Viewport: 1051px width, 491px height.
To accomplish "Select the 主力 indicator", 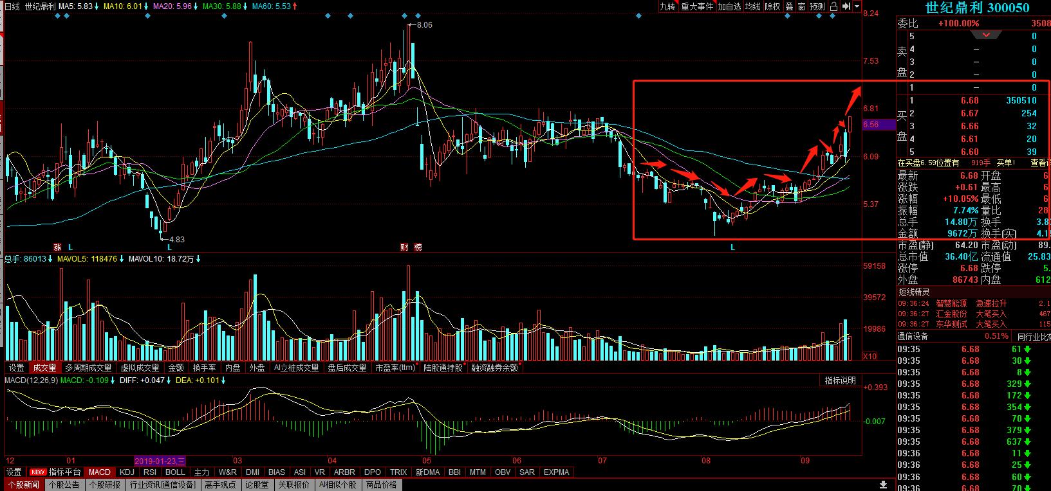I will click(201, 472).
